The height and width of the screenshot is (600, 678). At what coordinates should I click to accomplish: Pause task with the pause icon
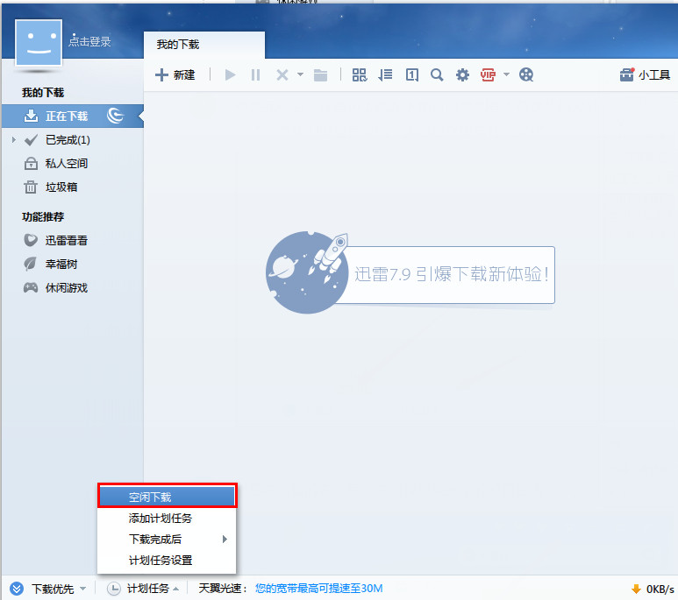tap(255, 75)
